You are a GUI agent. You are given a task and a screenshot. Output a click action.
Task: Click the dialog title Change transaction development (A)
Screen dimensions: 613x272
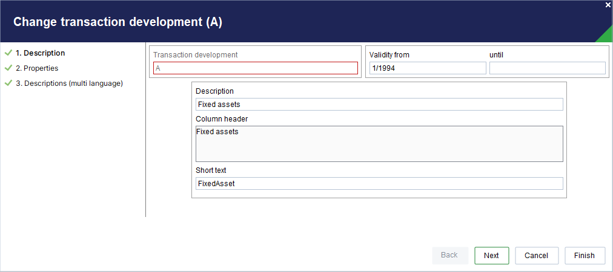(x=118, y=22)
